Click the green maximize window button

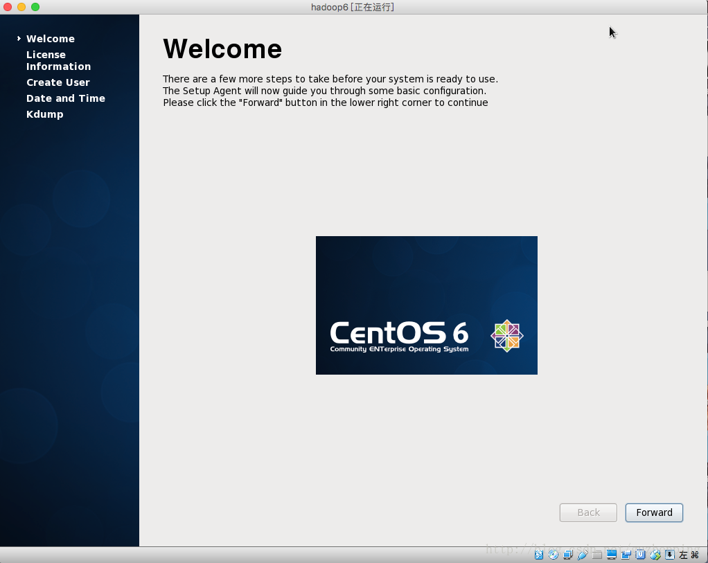[x=35, y=7]
